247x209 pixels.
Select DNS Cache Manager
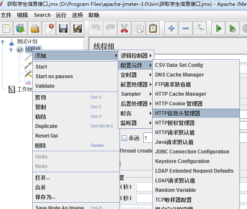(x=196, y=75)
